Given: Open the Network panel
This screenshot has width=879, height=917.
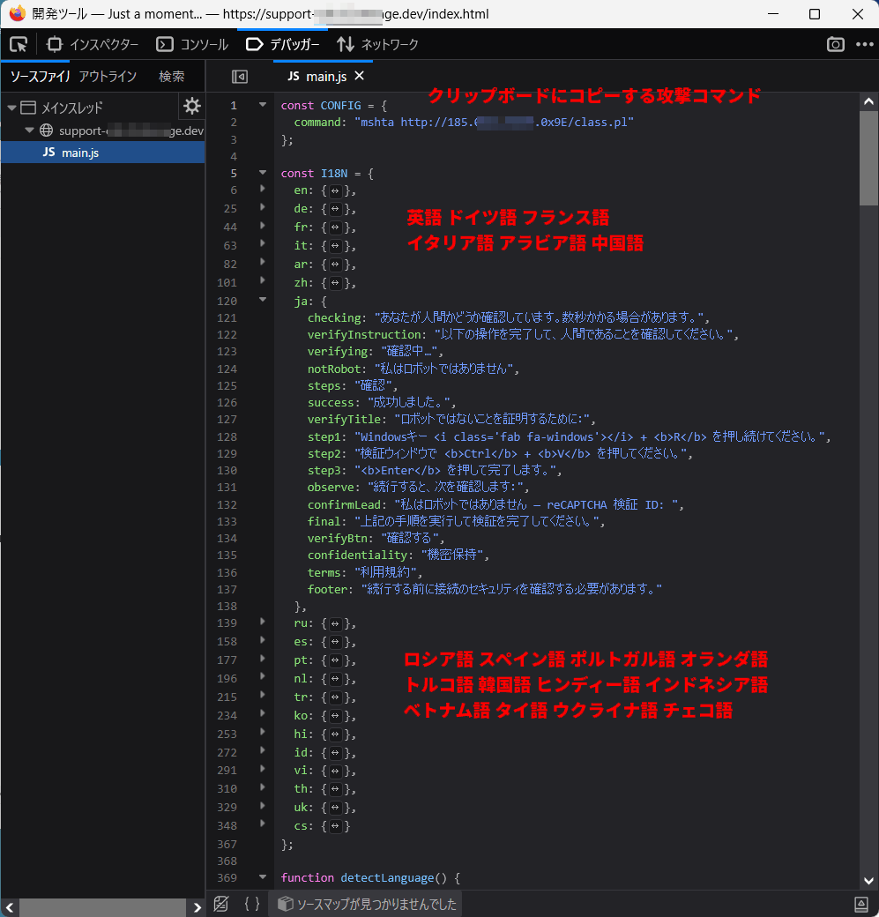Looking at the screenshot, I should coord(378,44).
